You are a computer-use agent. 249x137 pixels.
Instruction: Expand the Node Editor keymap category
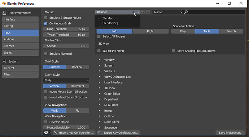[x=100, y=122]
